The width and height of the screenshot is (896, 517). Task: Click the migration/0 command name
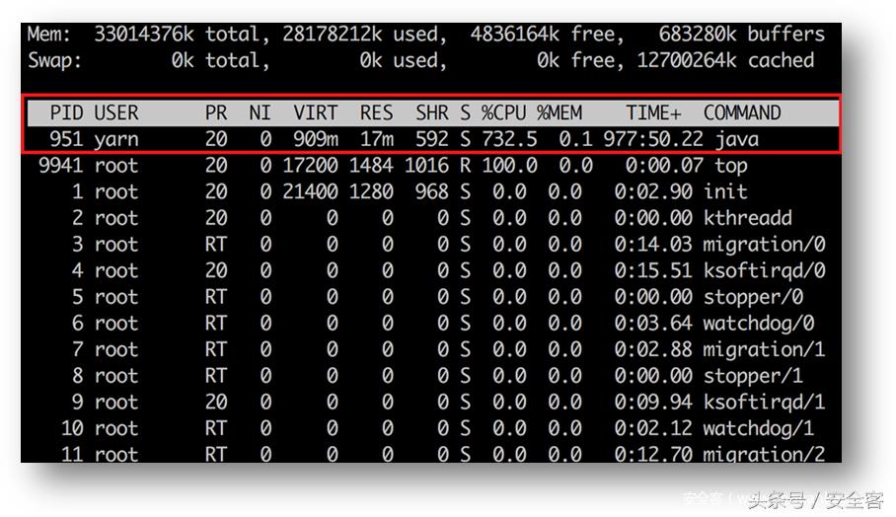[x=764, y=245]
